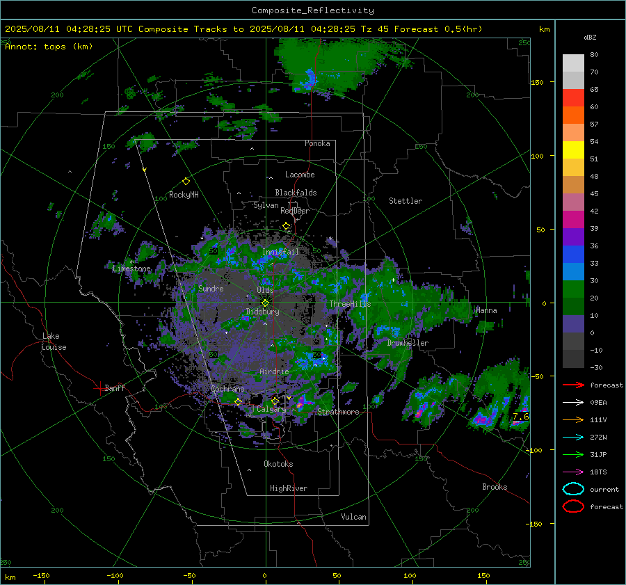
Task: Select the Sundre city label
Action: tap(211, 288)
